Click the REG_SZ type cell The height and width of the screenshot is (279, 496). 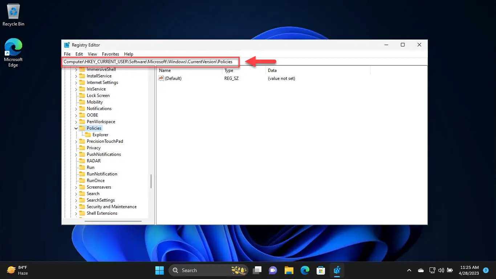pyautogui.click(x=231, y=78)
